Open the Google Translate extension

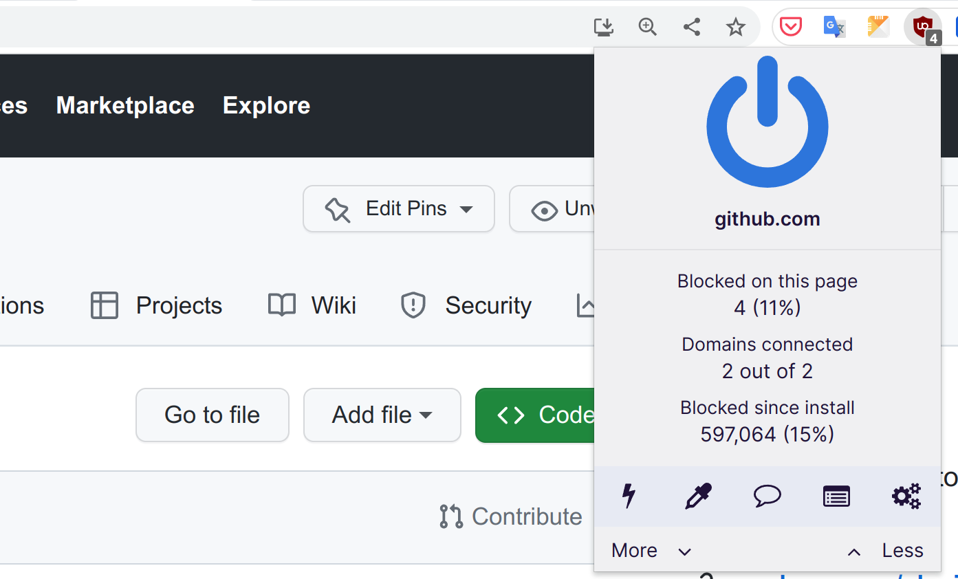point(834,28)
